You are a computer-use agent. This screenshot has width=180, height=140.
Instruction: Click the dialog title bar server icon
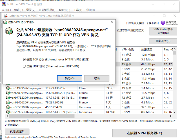point(5,22)
